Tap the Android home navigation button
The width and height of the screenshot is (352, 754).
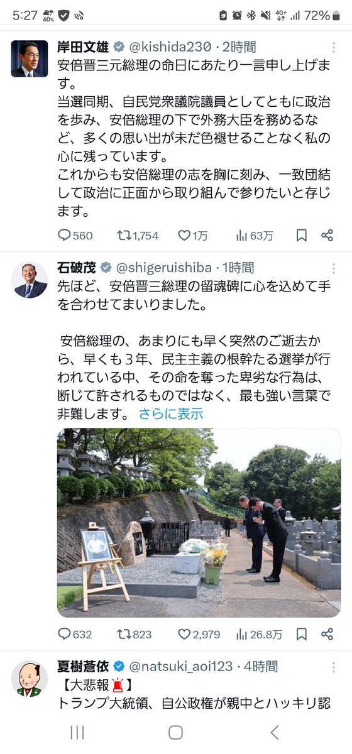click(176, 732)
